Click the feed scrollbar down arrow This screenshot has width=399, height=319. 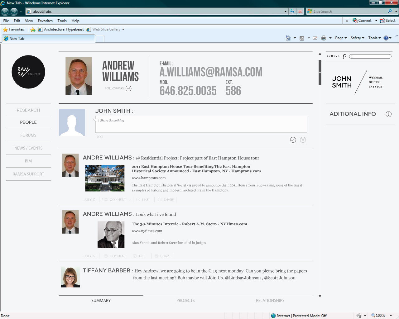pos(320,296)
